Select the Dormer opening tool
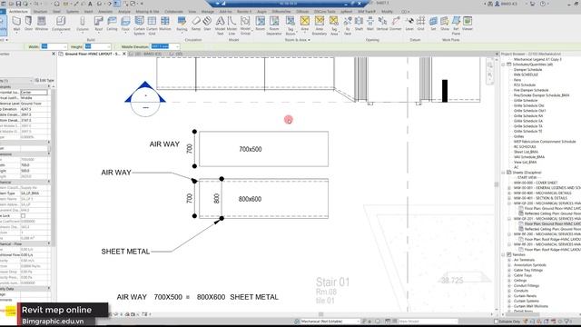 [x=396, y=25]
